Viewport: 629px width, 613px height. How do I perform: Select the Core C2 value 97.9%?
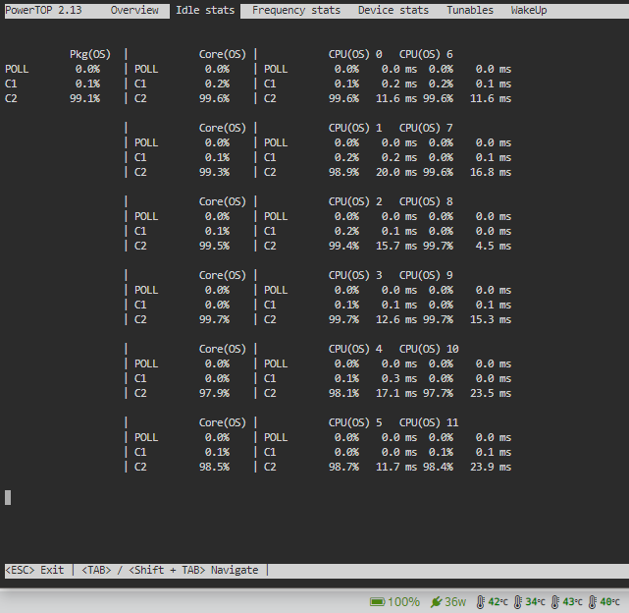(214, 393)
